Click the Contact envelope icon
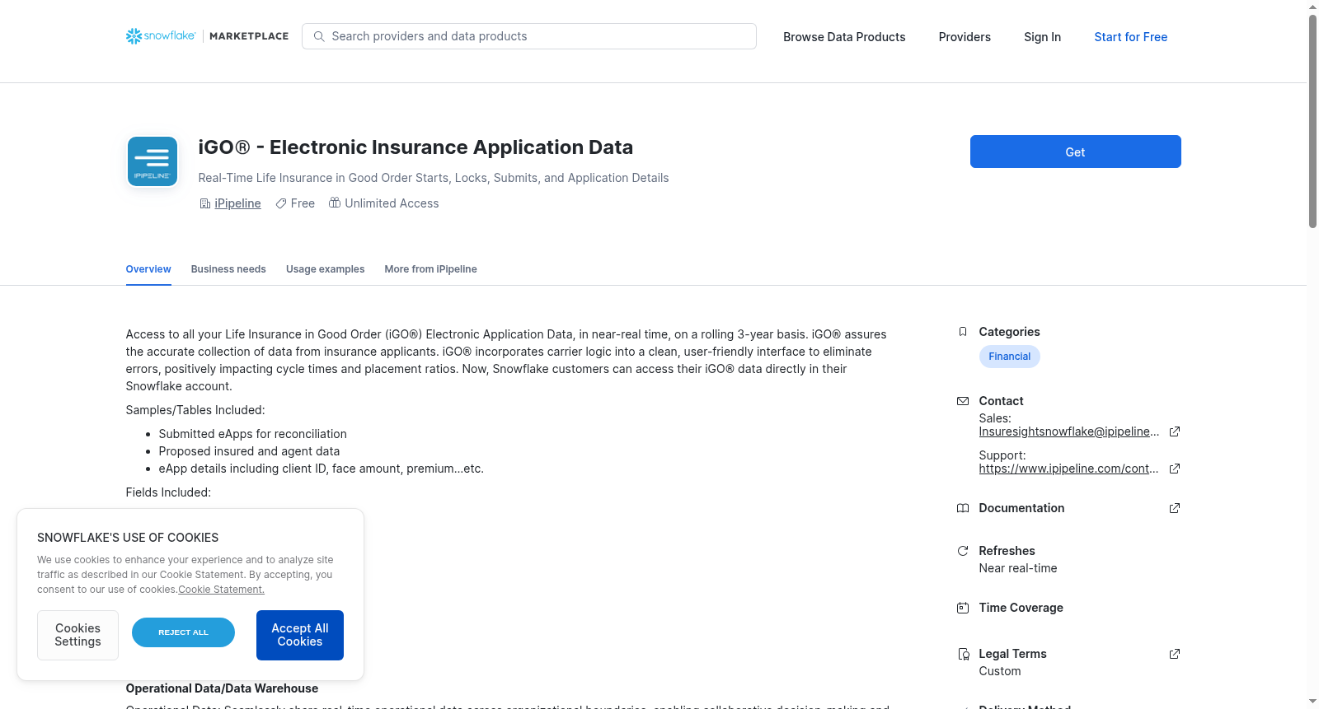1319x709 pixels. [963, 401]
